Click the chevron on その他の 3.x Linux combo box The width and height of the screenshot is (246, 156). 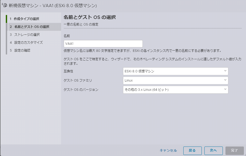click(x=225, y=89)
